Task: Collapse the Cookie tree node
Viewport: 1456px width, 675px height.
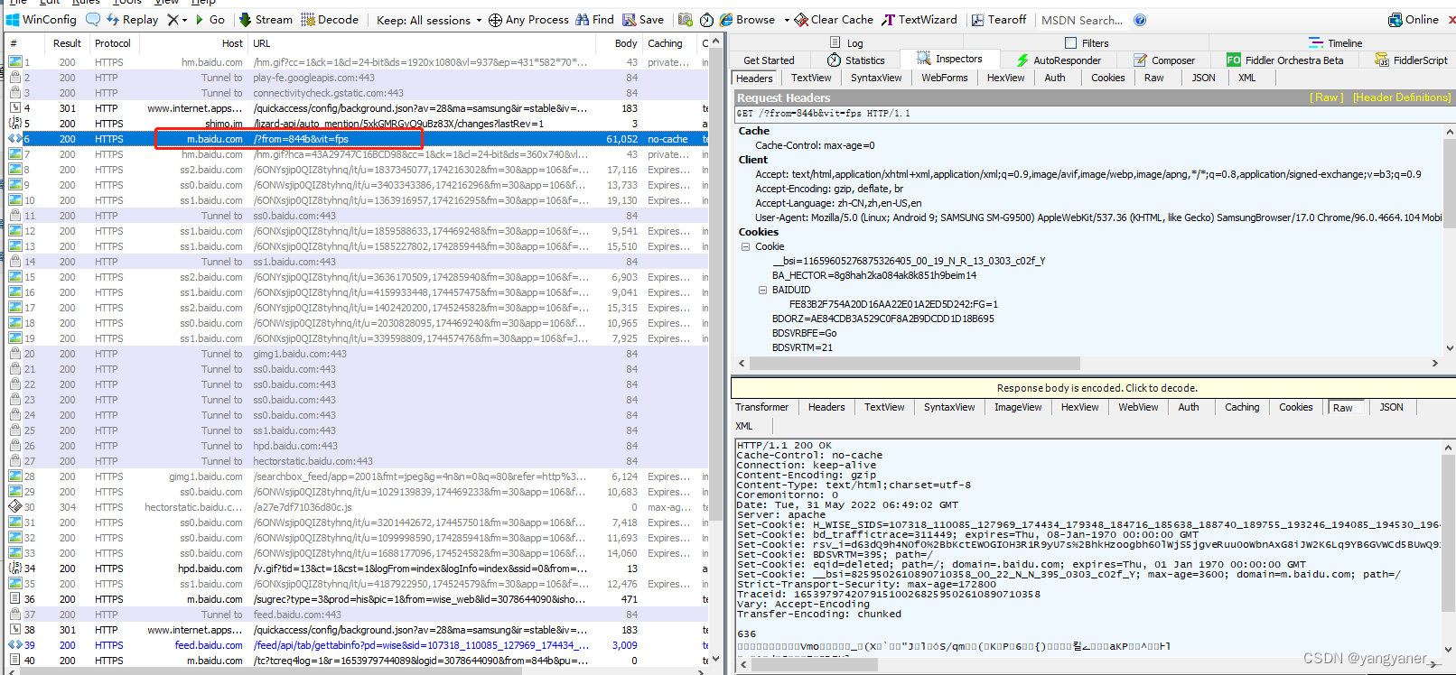Action: click(x=746, y=246)
